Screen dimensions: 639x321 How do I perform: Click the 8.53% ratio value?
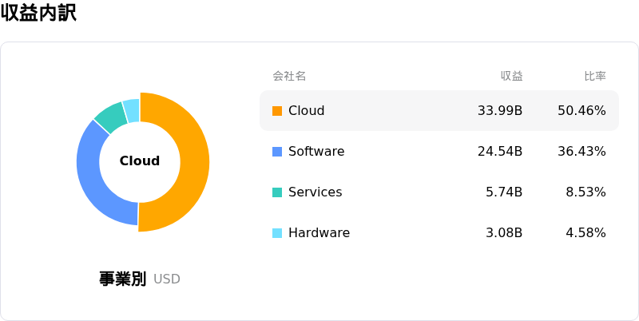(585, 192)
